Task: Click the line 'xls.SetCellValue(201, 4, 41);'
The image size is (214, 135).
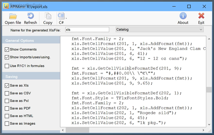Action: point(110,53)
